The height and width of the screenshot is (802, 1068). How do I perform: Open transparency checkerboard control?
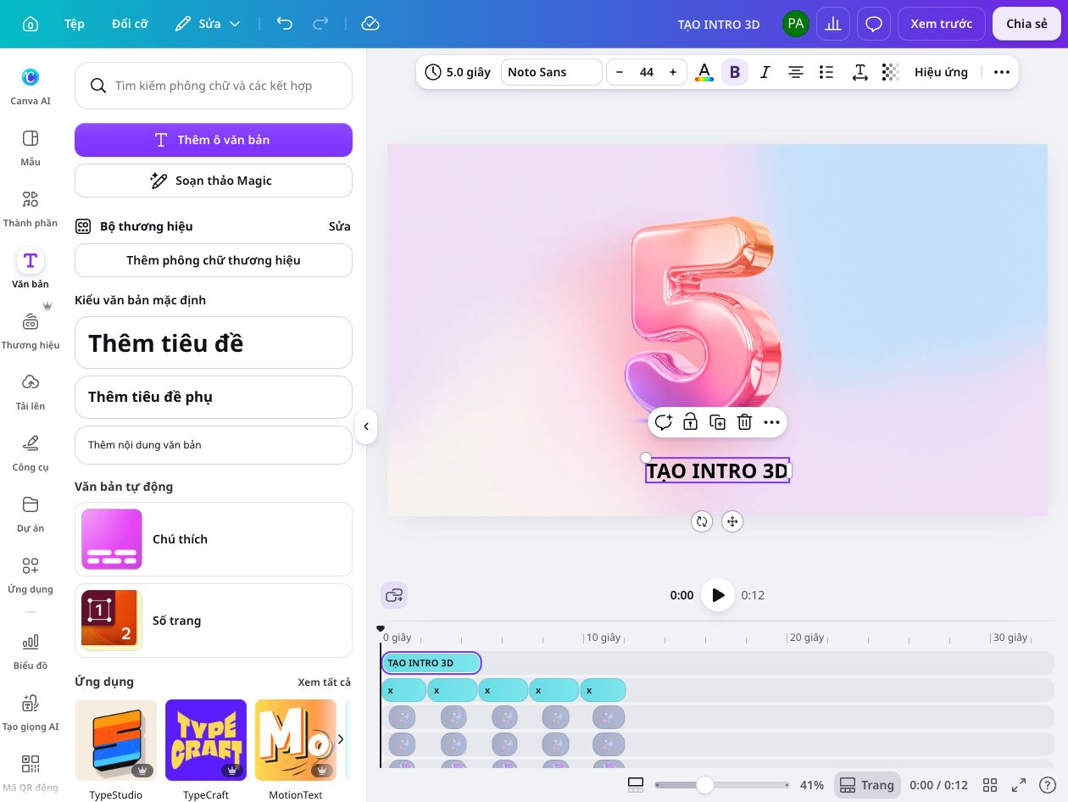click(890, 72)
